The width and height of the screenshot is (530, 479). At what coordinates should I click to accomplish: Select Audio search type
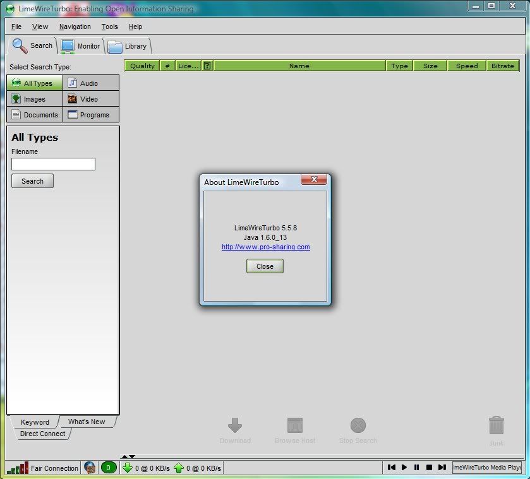(x=91, y=83)
